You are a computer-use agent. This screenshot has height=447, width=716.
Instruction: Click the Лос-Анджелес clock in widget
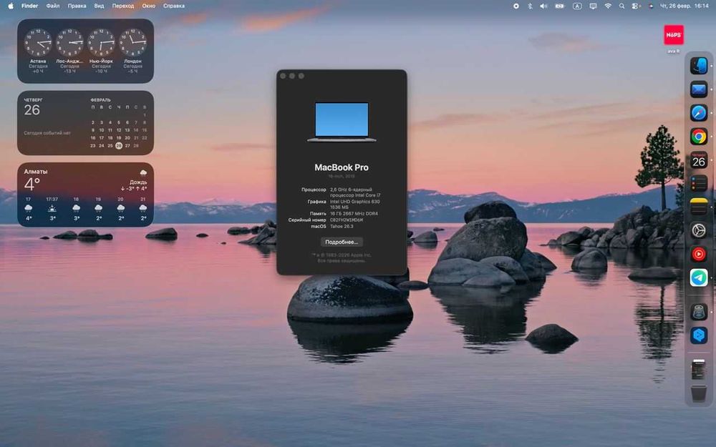tap(69, 42)
